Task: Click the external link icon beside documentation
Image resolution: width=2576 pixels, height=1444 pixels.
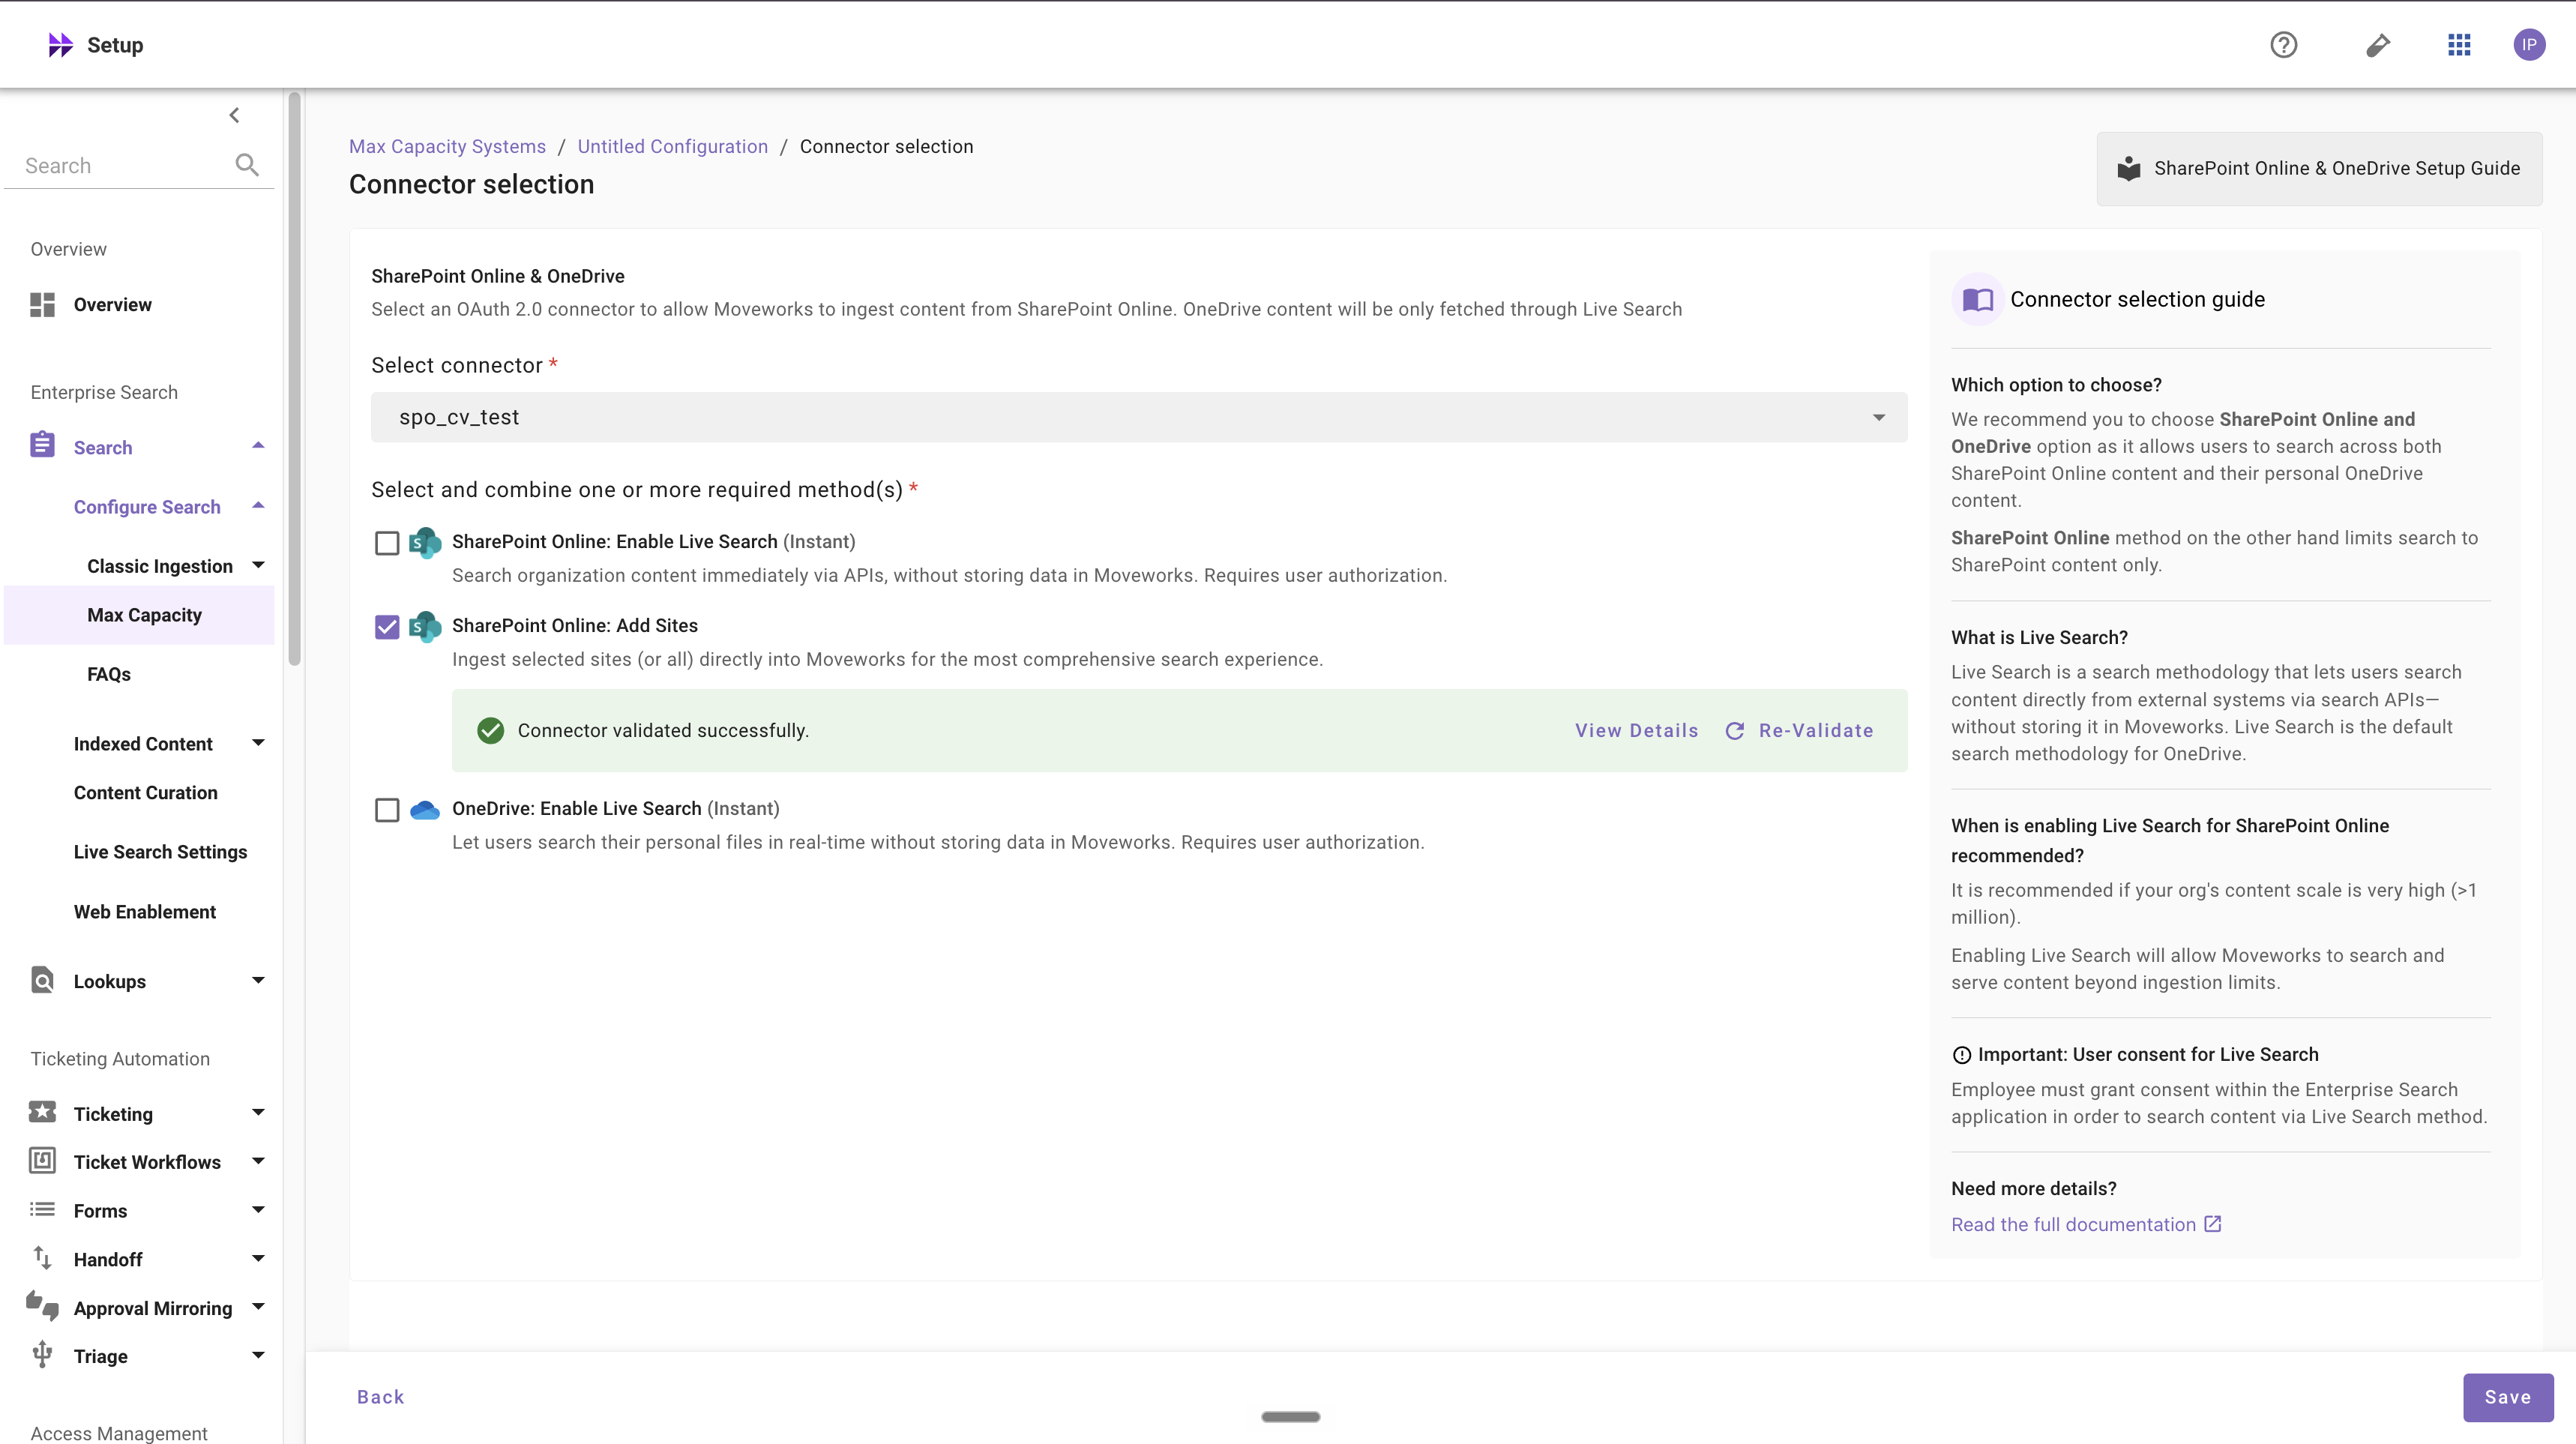Action: click(2213, 1224)
